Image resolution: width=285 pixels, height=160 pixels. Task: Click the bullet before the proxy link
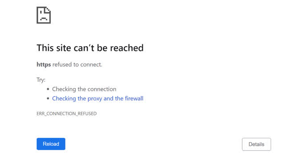pos(48,99)
